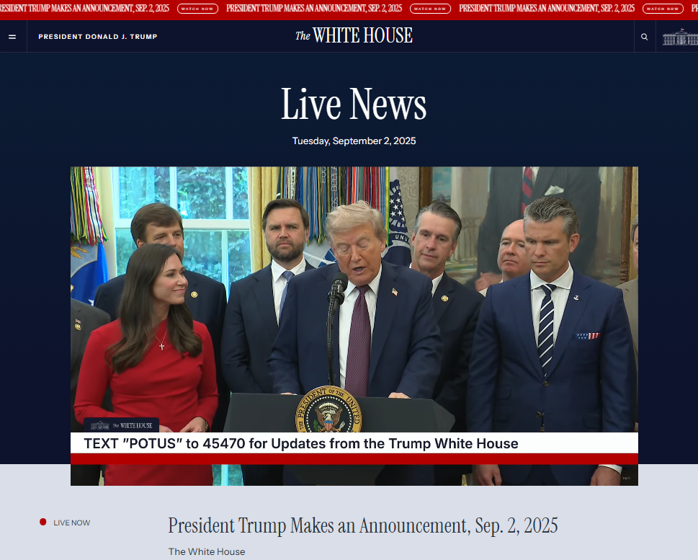The width and height of the screenshot is (698, 560).
Task: Click the Live News page heading
Action: [x=354, y=105]
